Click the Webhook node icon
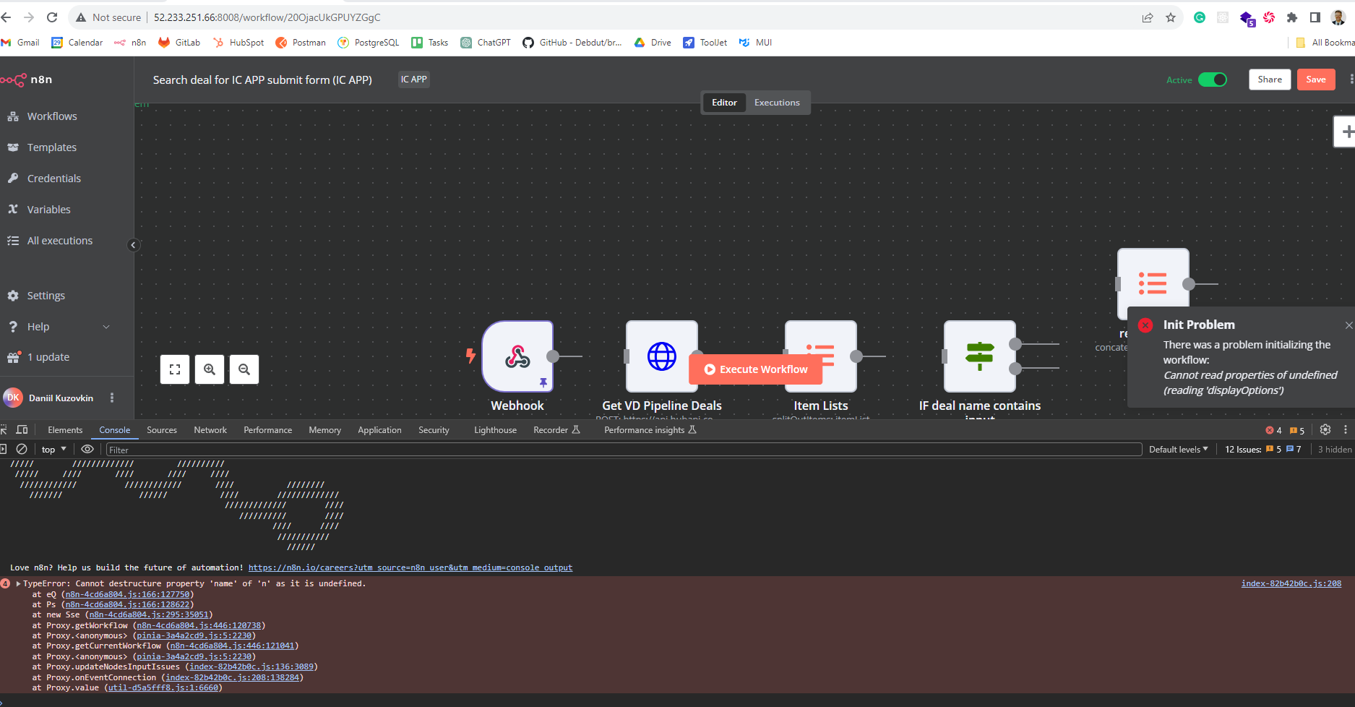This screenshot has height=707, width=1355. point(517,356)
